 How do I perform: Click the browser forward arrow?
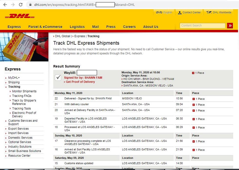coord(13,5)
